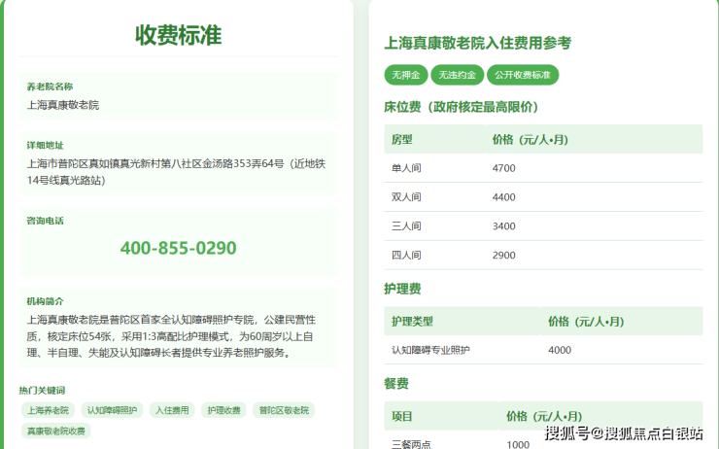Click the 三人间 row label
The width and height of the screenshot is (719, 449).
[406, 226]
